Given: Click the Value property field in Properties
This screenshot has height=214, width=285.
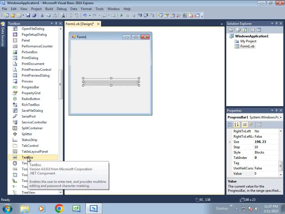Looking at the screenshot, I should [x=266, y=174].
